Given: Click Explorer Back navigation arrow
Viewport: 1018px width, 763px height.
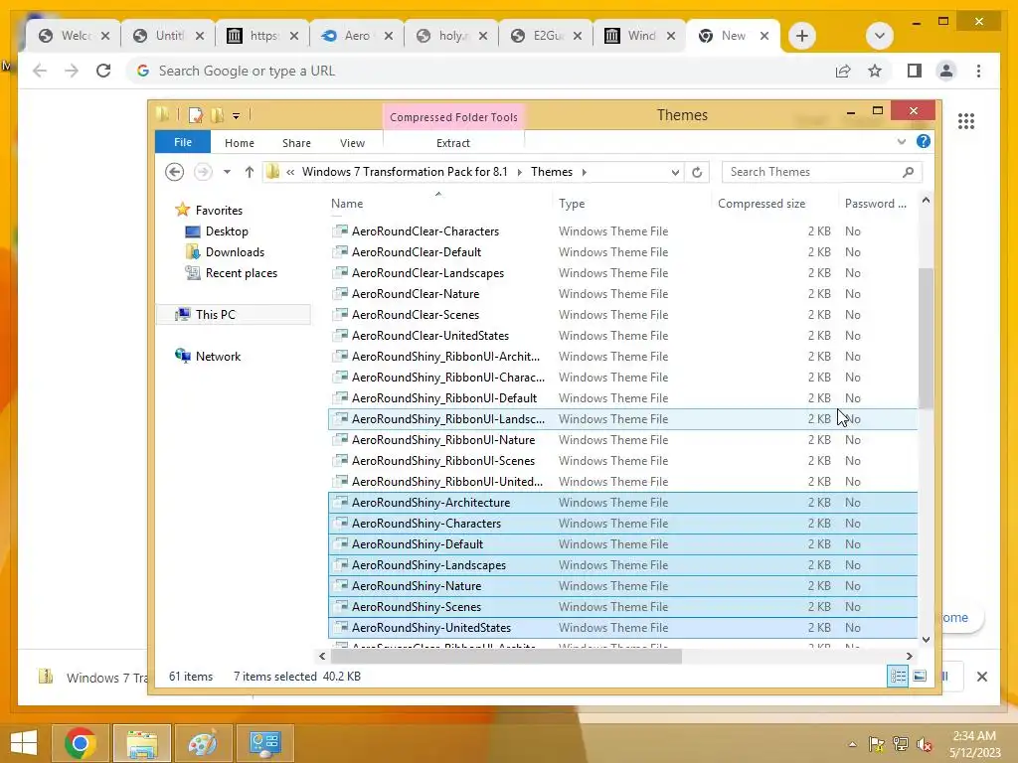Looking at the screenshot, I should [x=174, y=172].
